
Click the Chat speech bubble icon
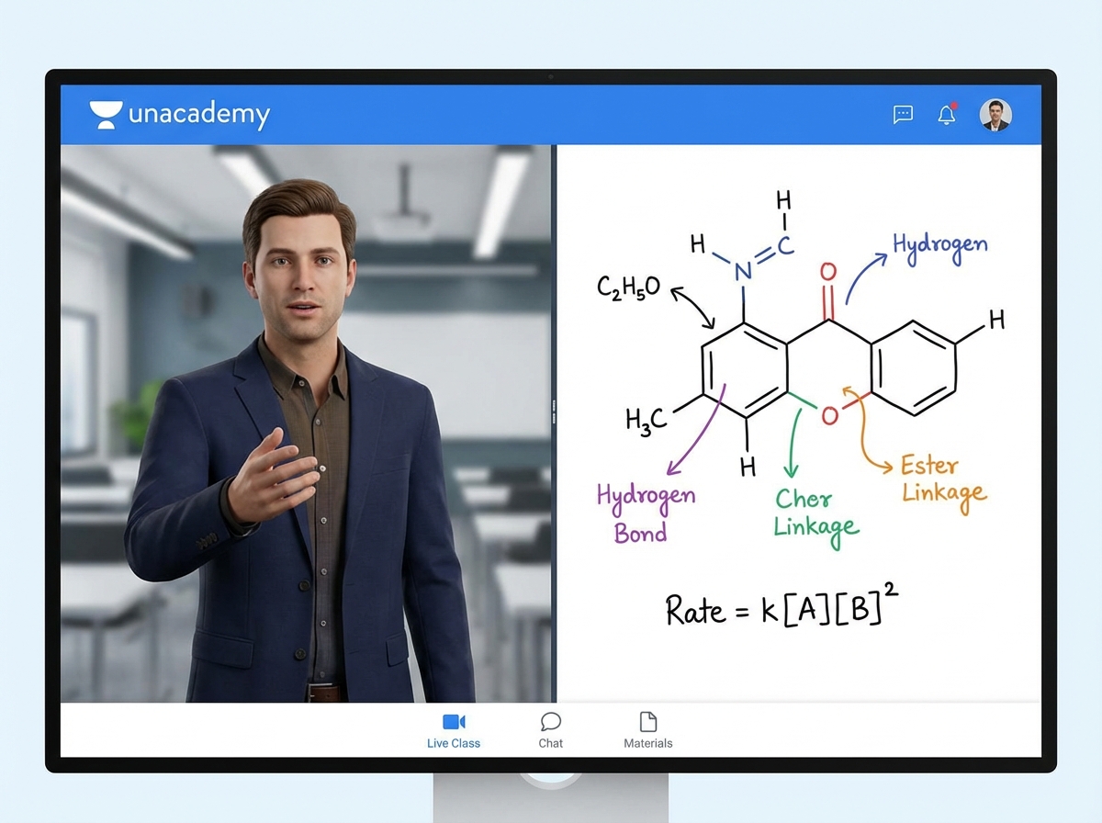[x=551, y=720]
